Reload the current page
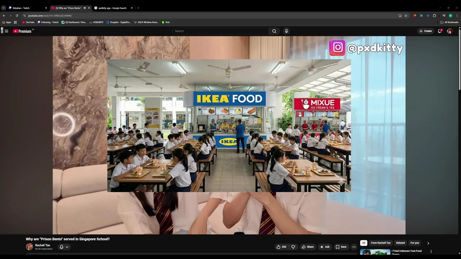461x259 pixels. pyautogui.click(x=17, y=15)
